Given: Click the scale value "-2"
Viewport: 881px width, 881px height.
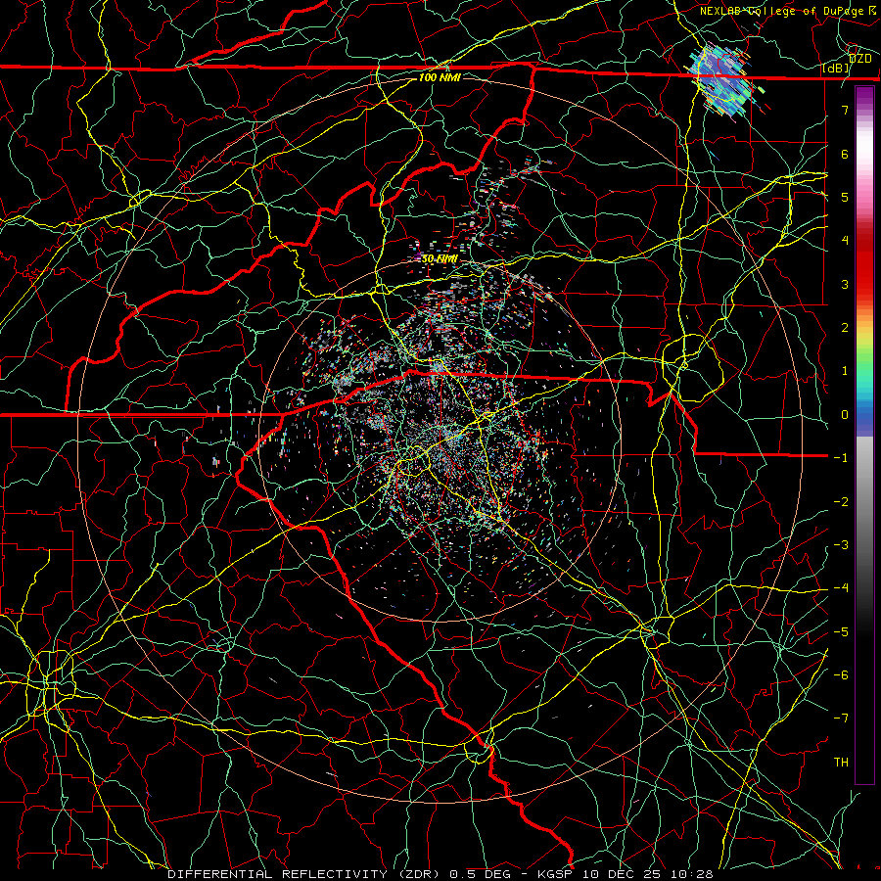Looking at the screenshot, I should point(841,502).
